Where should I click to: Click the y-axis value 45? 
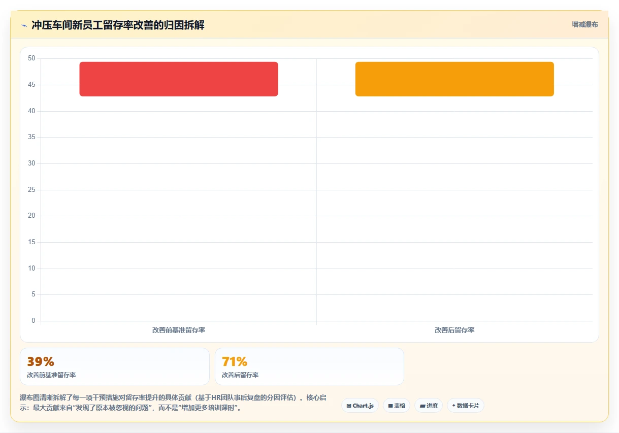31,85
